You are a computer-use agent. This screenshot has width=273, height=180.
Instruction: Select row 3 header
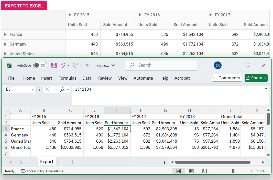click(x=6, y=129)
